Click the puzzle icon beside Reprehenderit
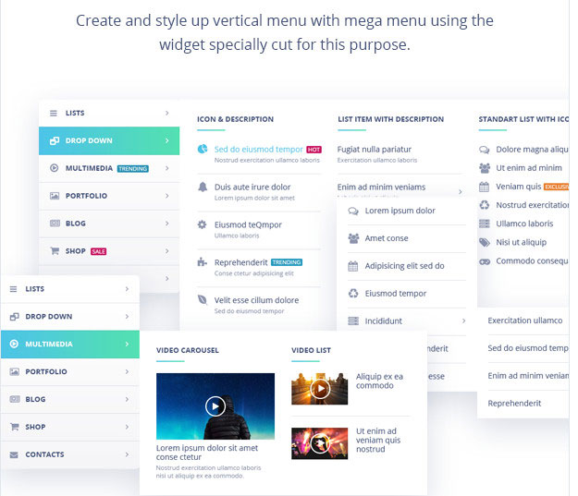578x496 pixels. 202,261
